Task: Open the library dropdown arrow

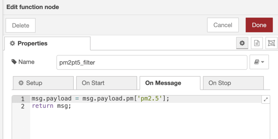Action: 263,62
